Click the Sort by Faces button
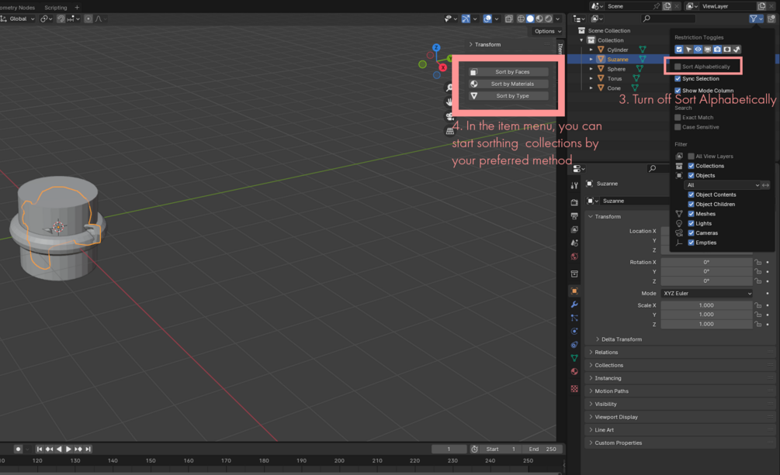780x475 pixels. (508, 72)
